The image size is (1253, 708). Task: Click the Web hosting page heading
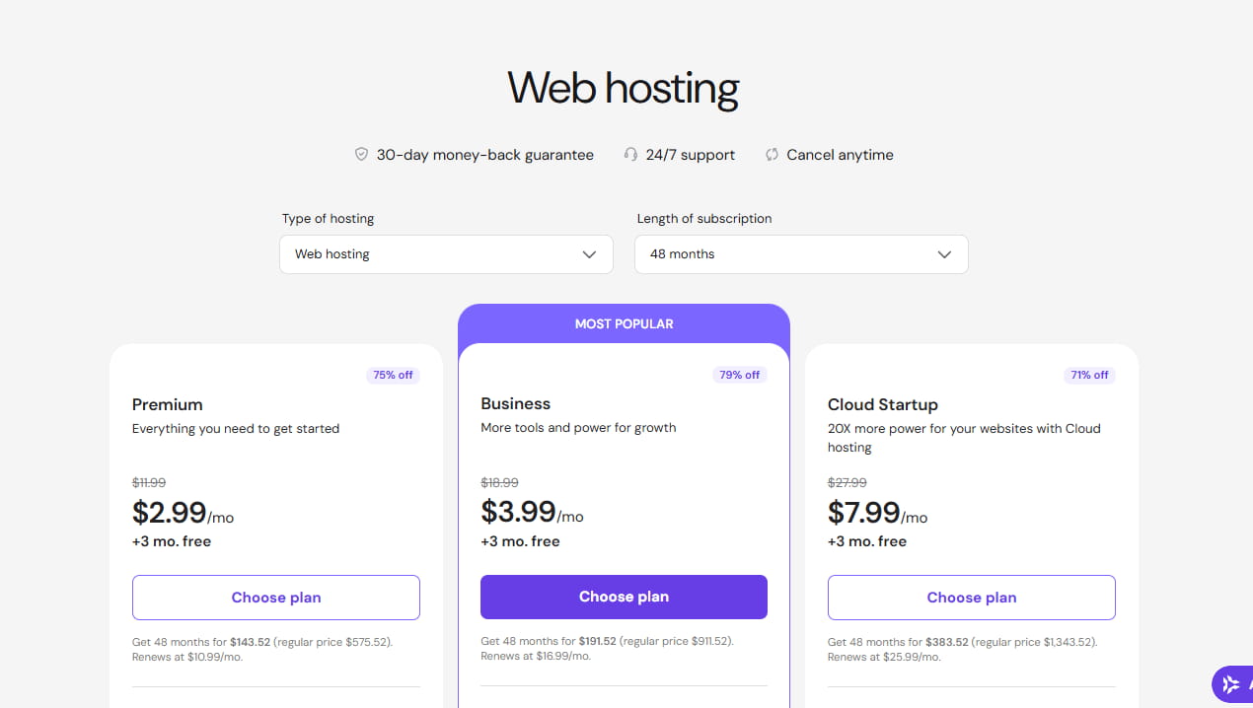coord(623,89)
